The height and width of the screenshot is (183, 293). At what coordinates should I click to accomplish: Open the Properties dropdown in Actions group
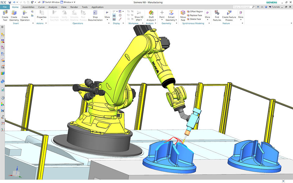[x=42, y=20]
